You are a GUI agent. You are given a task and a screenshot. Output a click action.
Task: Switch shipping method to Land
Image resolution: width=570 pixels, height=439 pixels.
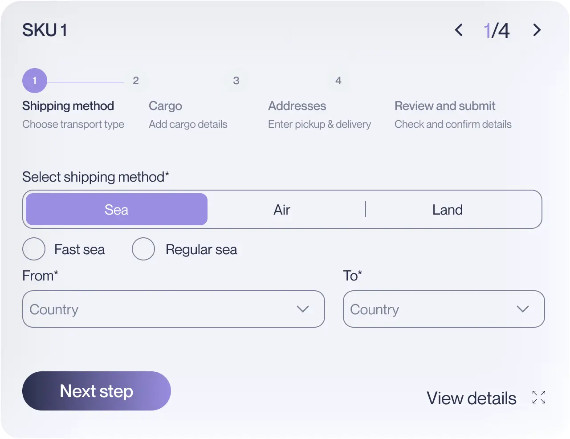[448, 209]
